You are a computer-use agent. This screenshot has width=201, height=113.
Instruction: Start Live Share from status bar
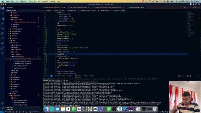(34, 112)
